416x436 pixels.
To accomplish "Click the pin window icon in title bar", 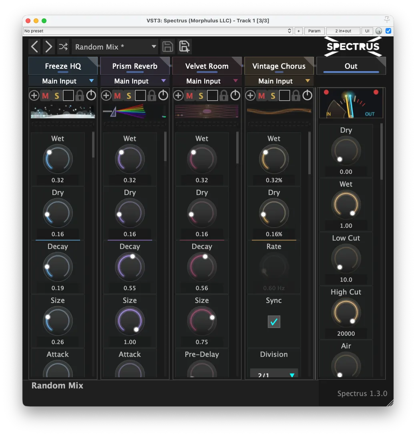I will tap(387, 19).
